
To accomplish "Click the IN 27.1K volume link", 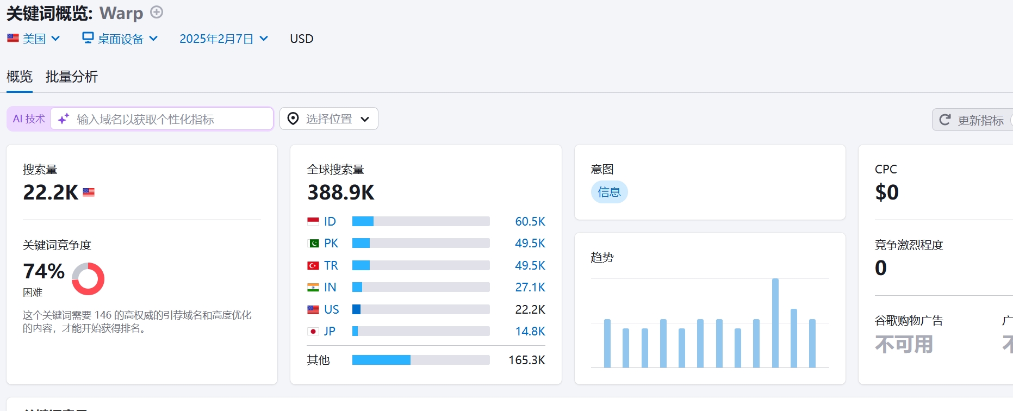I will coord(530,288).
